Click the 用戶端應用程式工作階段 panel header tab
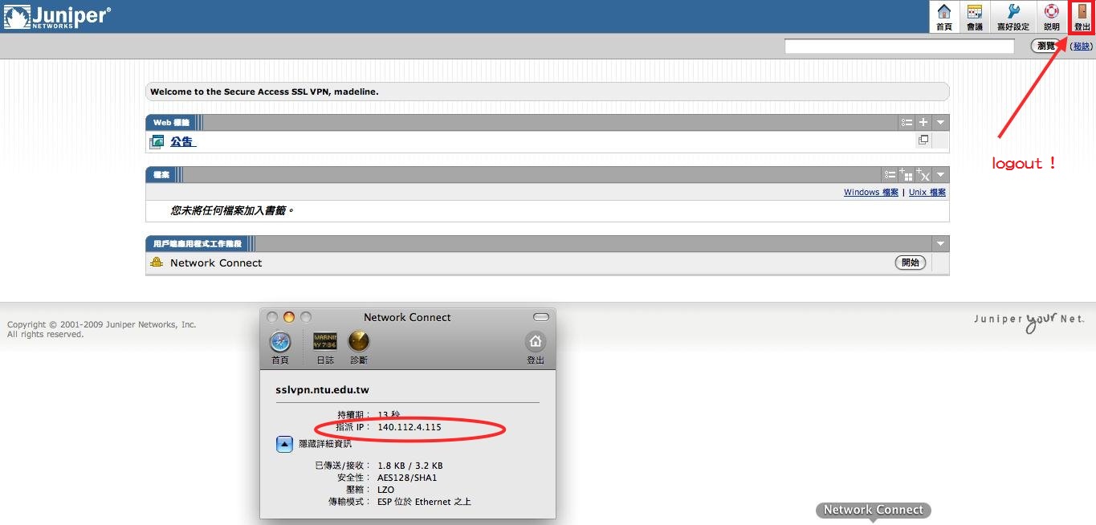Image resolution: width=1096 pixels, height=525 pixels. tap(197, 243)
